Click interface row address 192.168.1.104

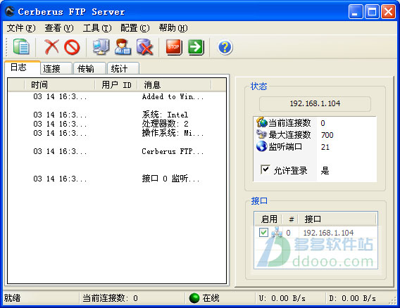click(x=328, y=233)
